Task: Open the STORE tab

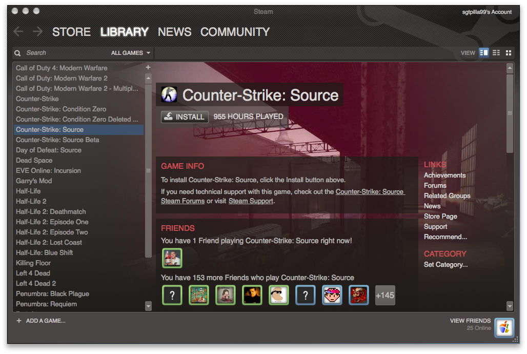Action: 71,32
